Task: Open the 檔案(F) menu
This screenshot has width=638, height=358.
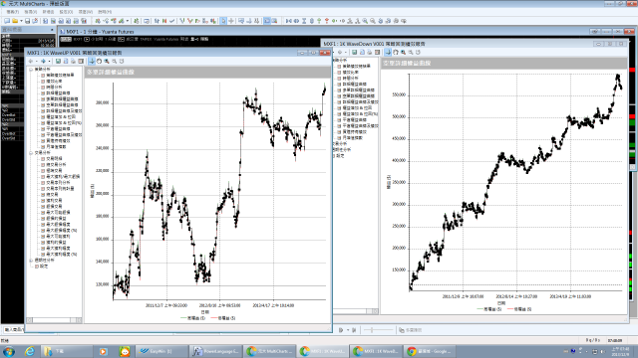Action: (13, 12)
